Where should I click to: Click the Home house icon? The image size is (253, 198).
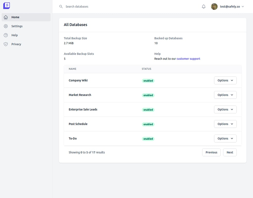point(6,17)
